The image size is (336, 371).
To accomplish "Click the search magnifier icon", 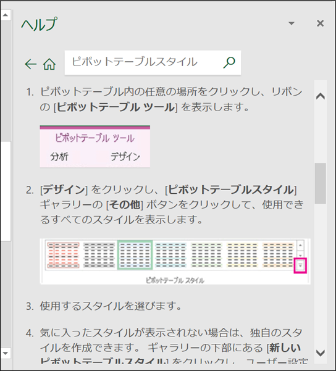I will tap(229, 63).
